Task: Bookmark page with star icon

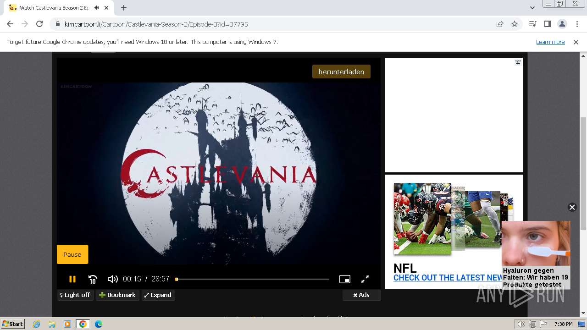Action: (515, 24)
